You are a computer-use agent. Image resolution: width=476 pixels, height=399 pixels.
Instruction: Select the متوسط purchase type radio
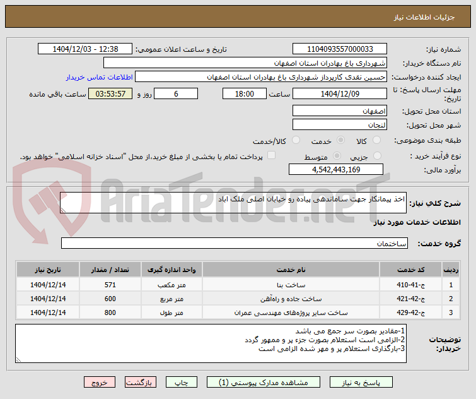(x=337, y=156)
